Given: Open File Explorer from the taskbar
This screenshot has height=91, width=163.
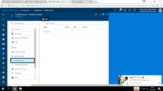Looking at the screenshot, I should 21,89.
